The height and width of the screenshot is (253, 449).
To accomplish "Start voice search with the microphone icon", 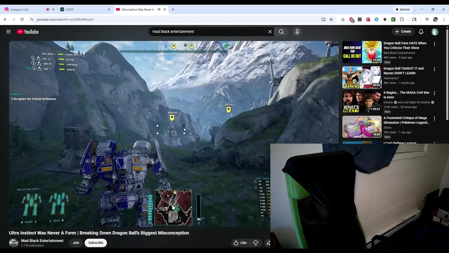I will [x=297, y=32].
